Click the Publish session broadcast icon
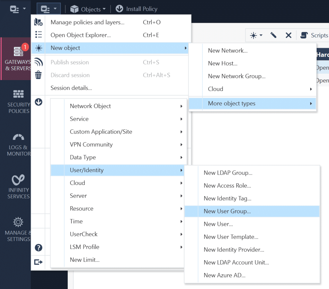 (x=39, y=62)
